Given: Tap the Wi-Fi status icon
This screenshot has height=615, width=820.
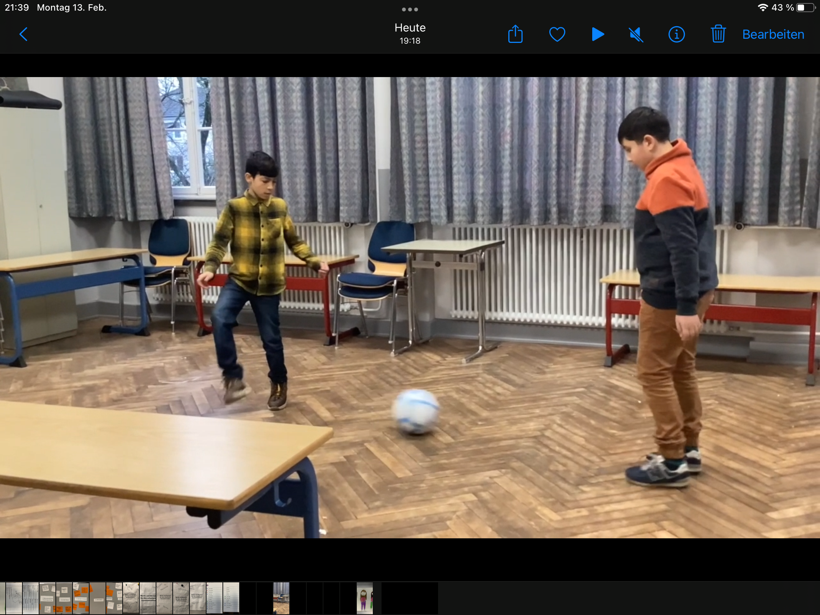Looking at the screenshot, I should tap(762, 8).
